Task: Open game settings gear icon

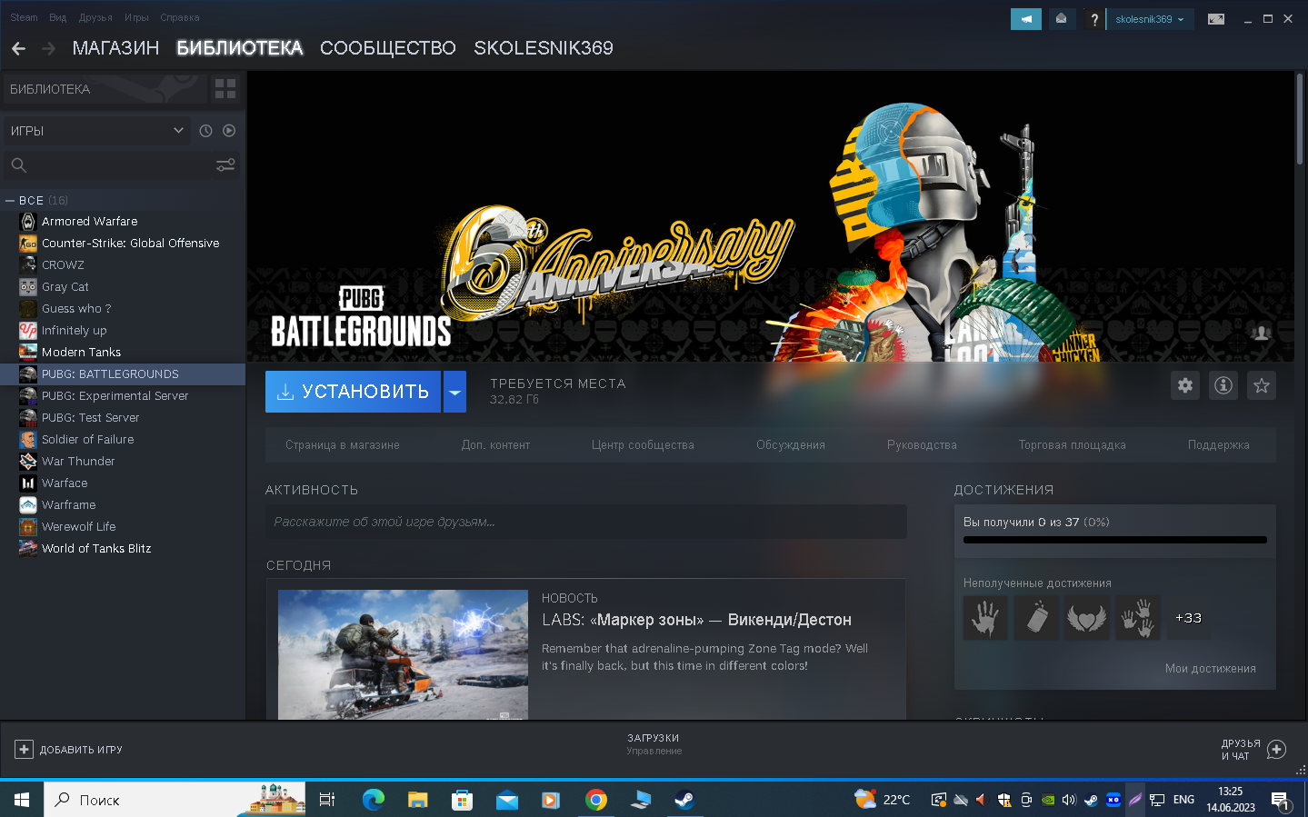Action: (1185, 385)
